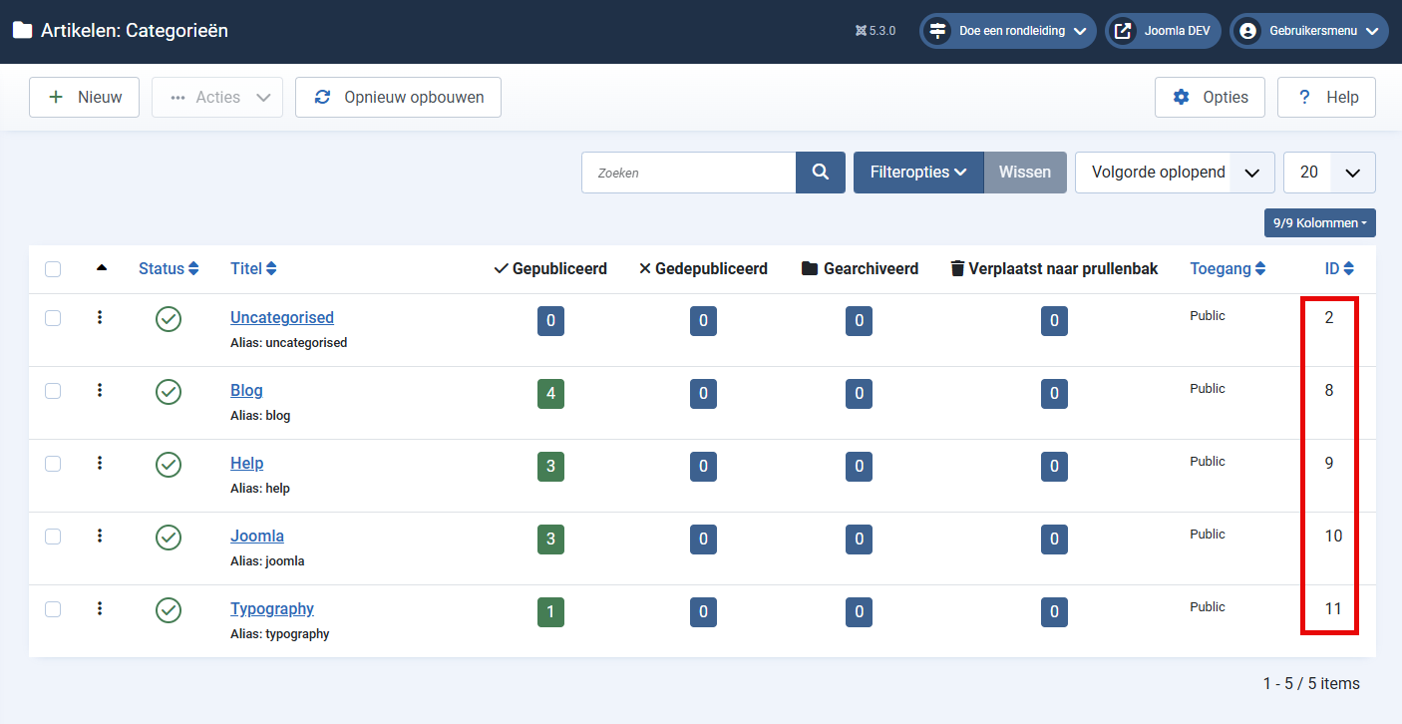Open the Doe een rondleiding menu
1402x724 pixels.
pos(1007,31)
